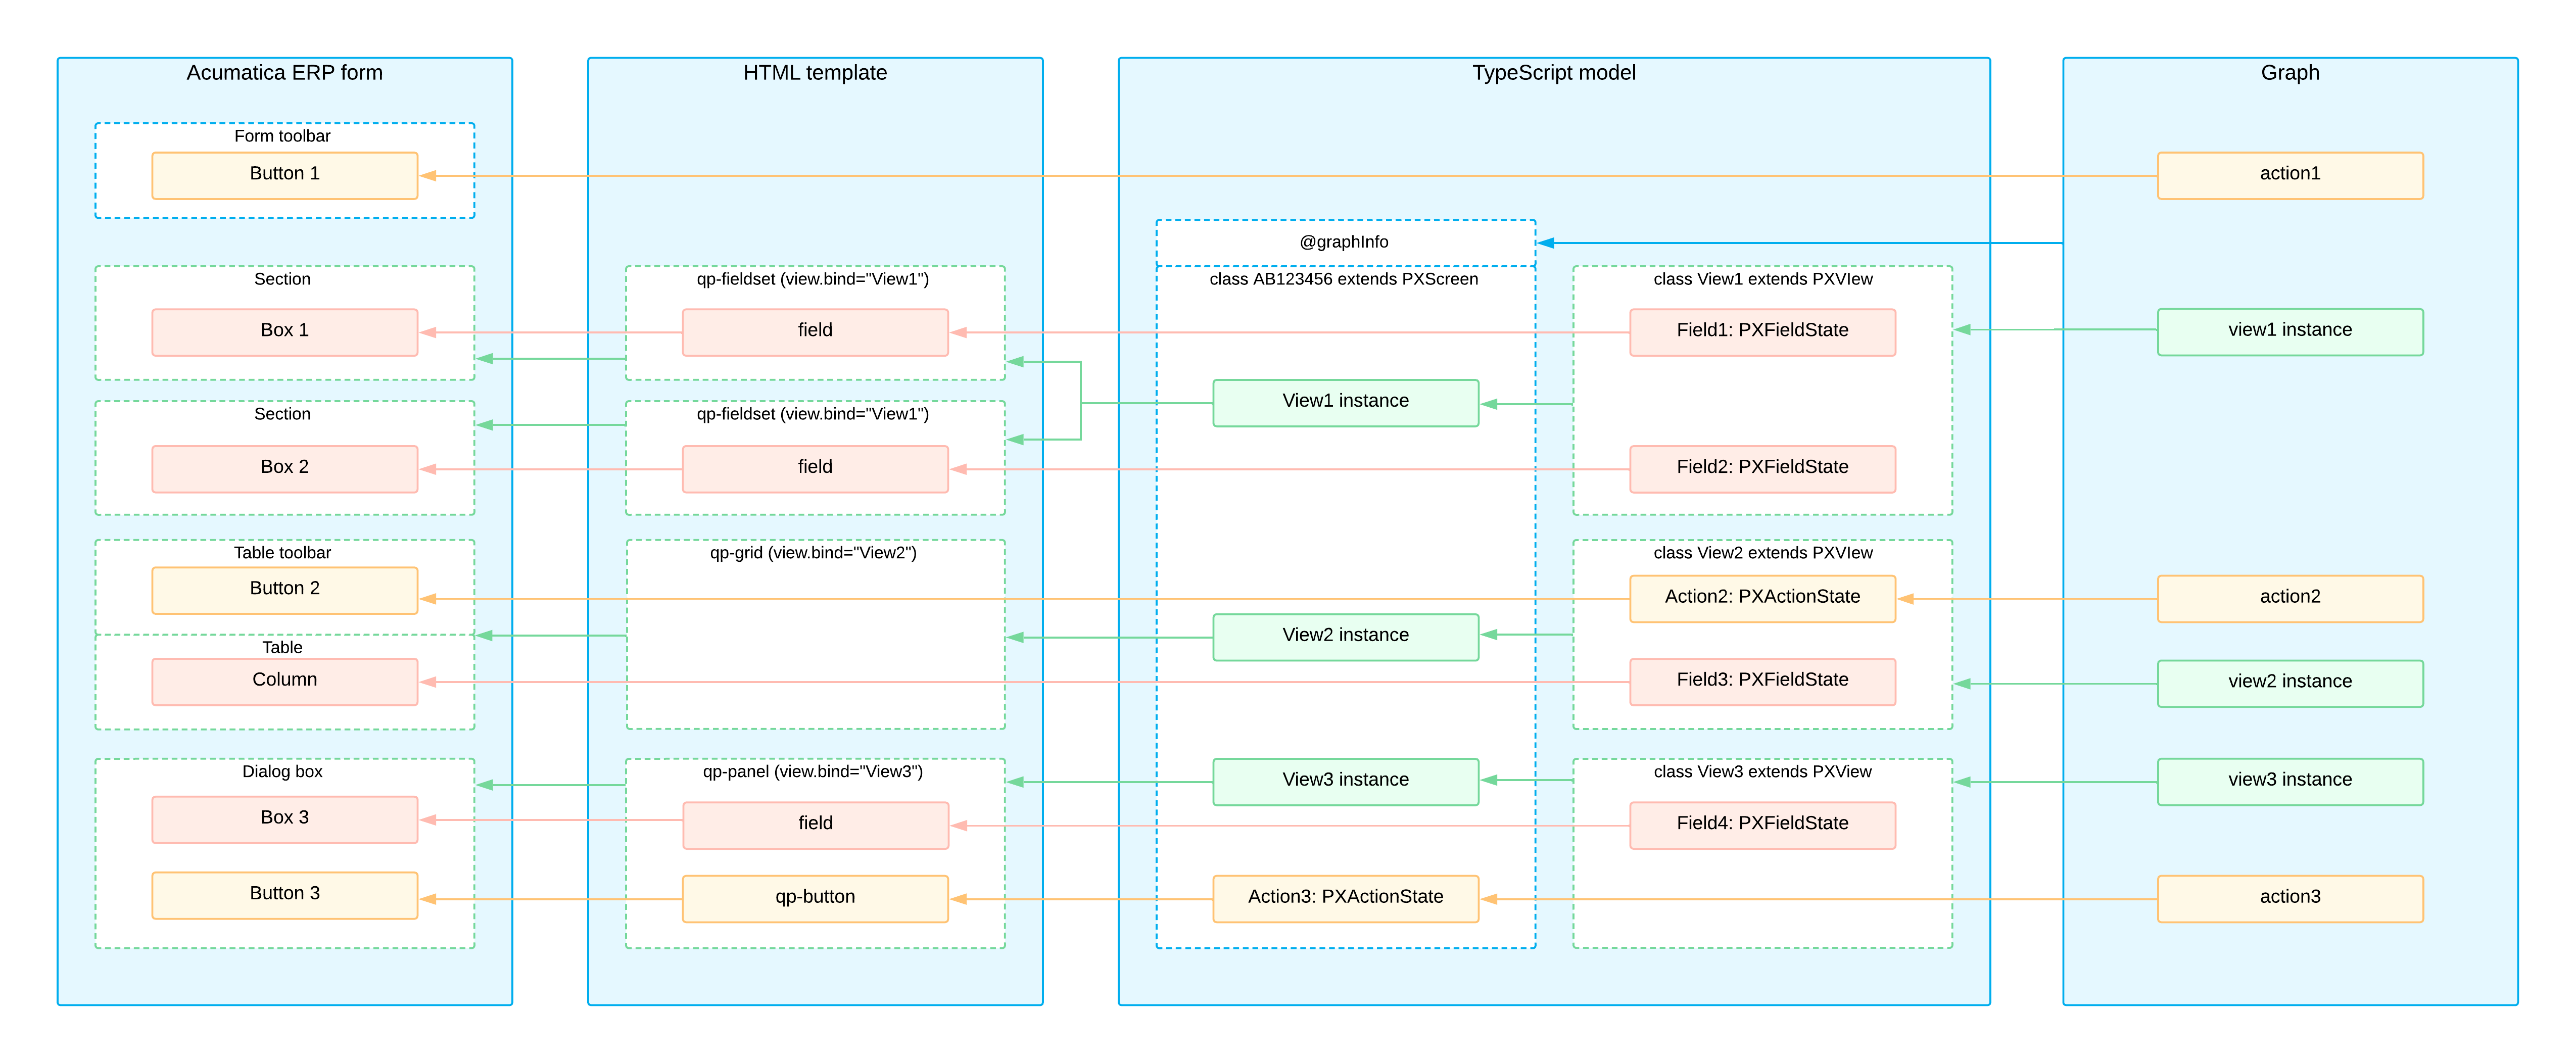Click the View3 instance box in TypeScript model

click(1345, 781)
